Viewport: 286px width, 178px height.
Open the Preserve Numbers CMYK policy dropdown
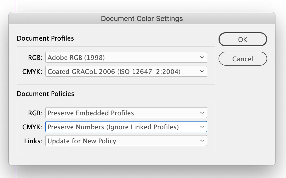pos(126,127)
